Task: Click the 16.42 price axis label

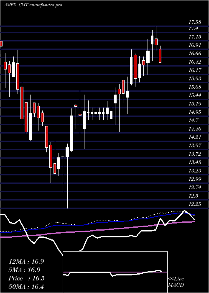Action: point(195,62)
